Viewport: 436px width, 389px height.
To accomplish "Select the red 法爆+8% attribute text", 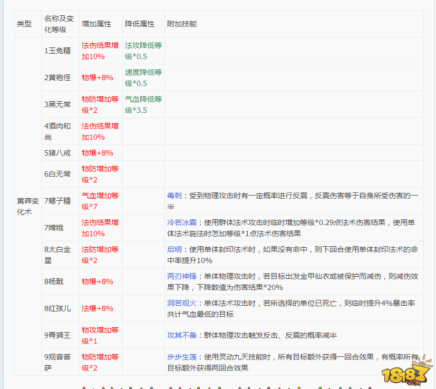I will click(97, 308).
